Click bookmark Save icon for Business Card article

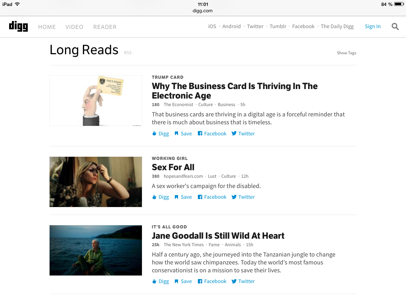176,133
